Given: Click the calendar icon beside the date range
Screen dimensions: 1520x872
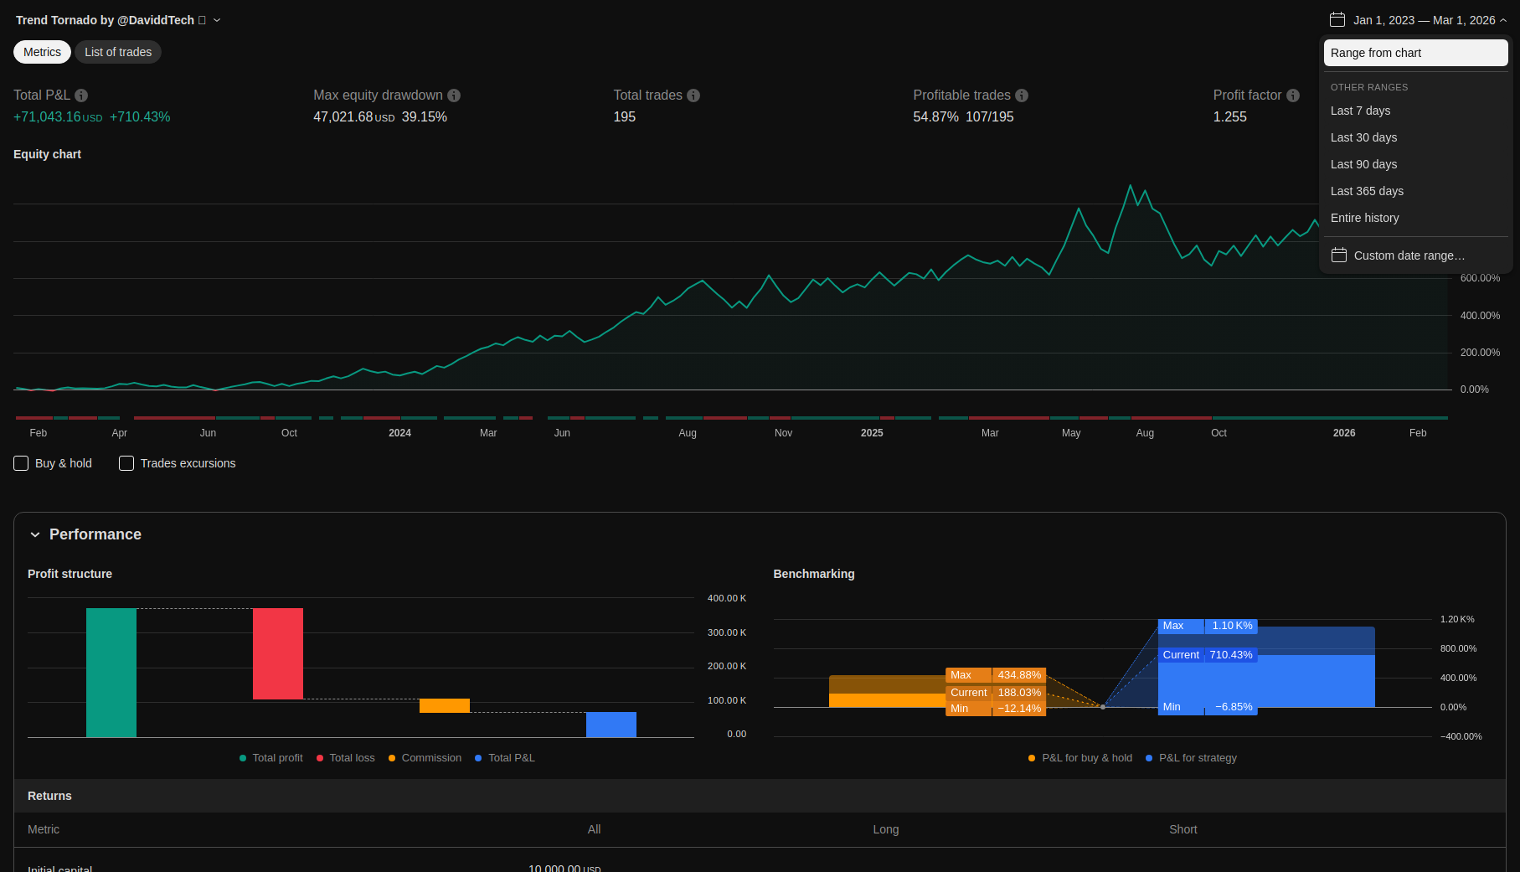Looking at the screenshot, I should 1337,20.
